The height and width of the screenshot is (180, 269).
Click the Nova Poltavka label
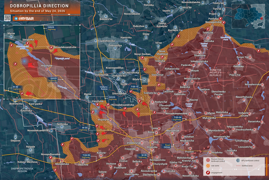(244, 97)
